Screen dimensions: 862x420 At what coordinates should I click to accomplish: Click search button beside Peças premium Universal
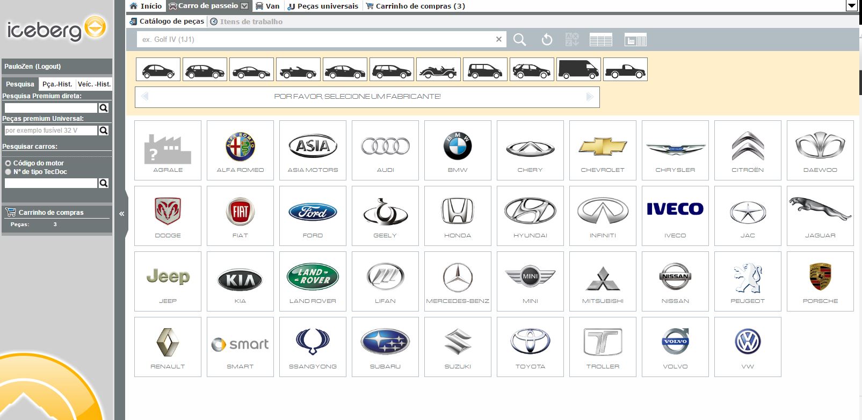coord(104,131)
